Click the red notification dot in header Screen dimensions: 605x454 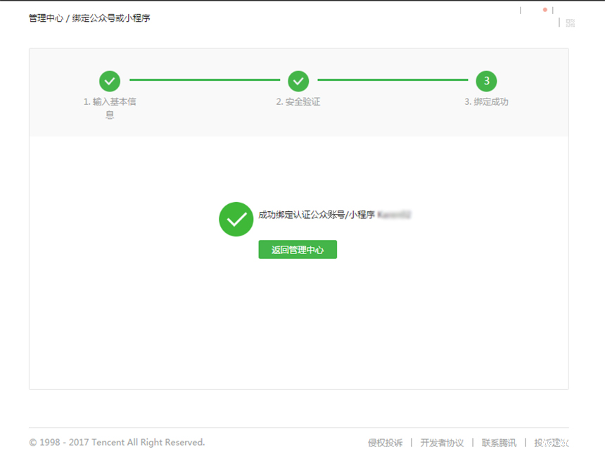(545, 10)
